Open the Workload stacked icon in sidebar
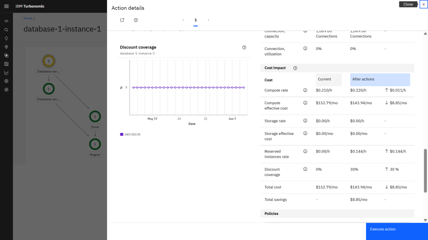The width and height of the screenshot is (428, 240). coord(6,55)
